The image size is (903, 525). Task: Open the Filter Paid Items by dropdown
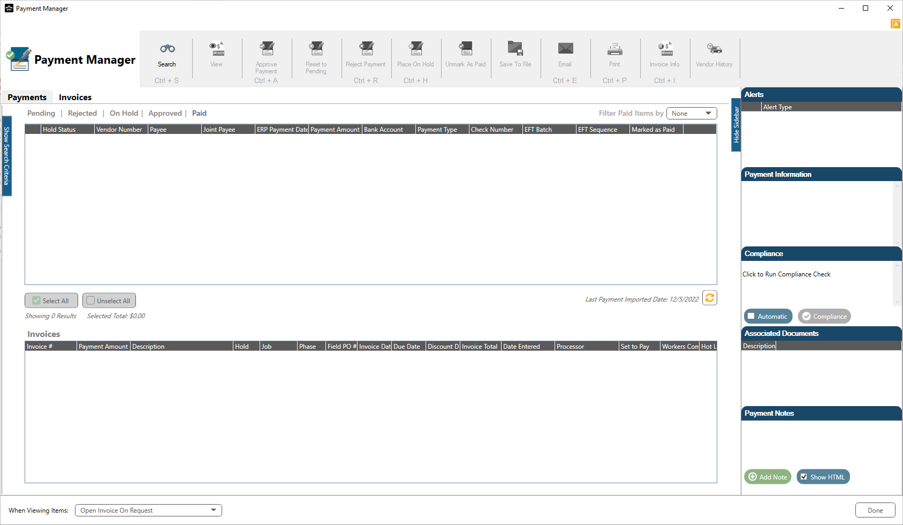click(x=692, y=114)
